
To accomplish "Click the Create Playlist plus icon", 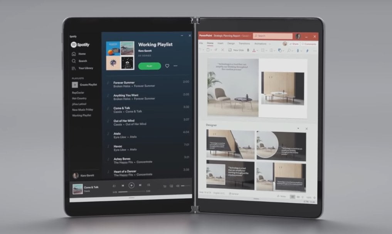I will click(x=75, y=85).
